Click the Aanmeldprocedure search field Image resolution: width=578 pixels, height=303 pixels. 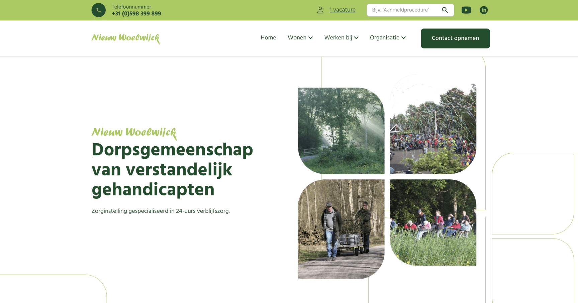click(401, 10)
